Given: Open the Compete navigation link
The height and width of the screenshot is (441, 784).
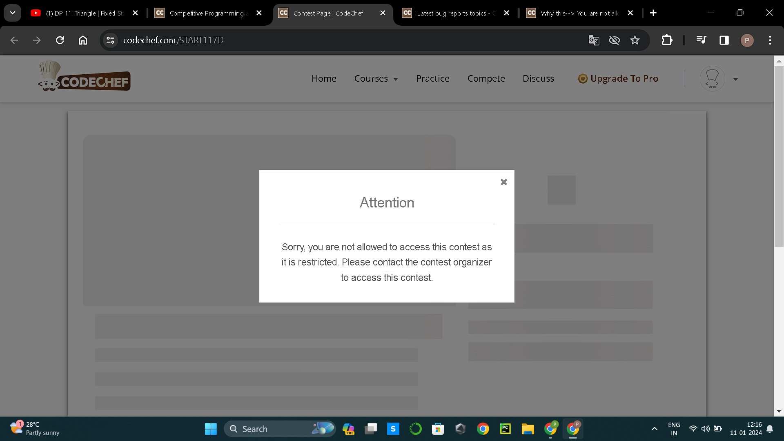Looking at the screenshot, I should click(x=486, y=78).
